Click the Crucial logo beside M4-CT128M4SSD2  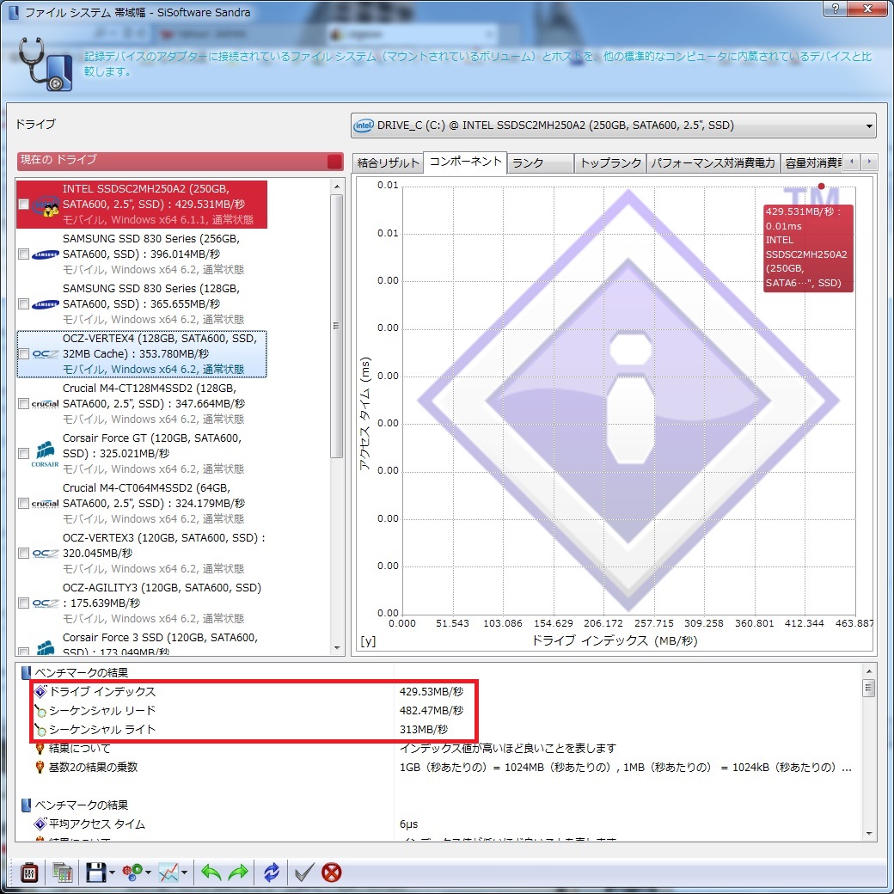pyautogui.click(x=45, y=404)
